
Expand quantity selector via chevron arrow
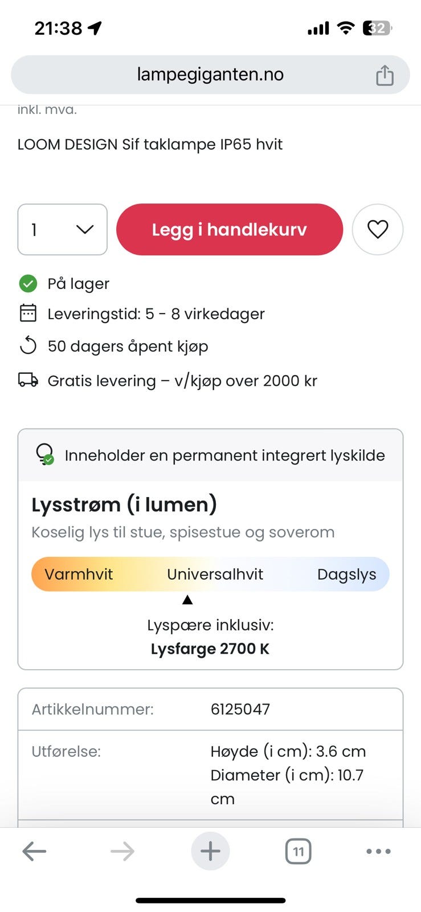[85, 229]
